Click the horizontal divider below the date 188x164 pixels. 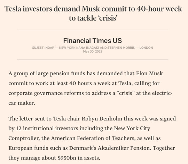93,60
